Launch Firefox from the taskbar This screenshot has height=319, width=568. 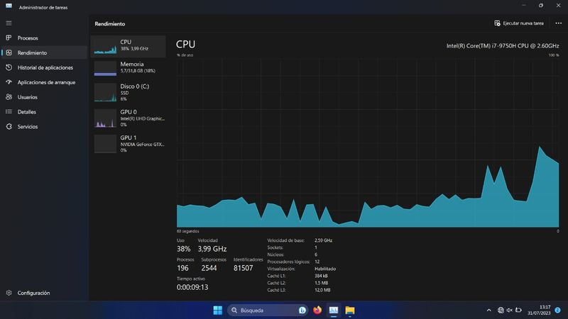pyautogui.click(x=317, y=310)
